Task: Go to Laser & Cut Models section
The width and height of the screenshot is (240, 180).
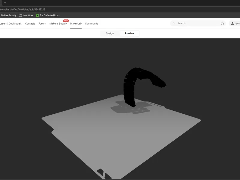Action: (11, 24)
